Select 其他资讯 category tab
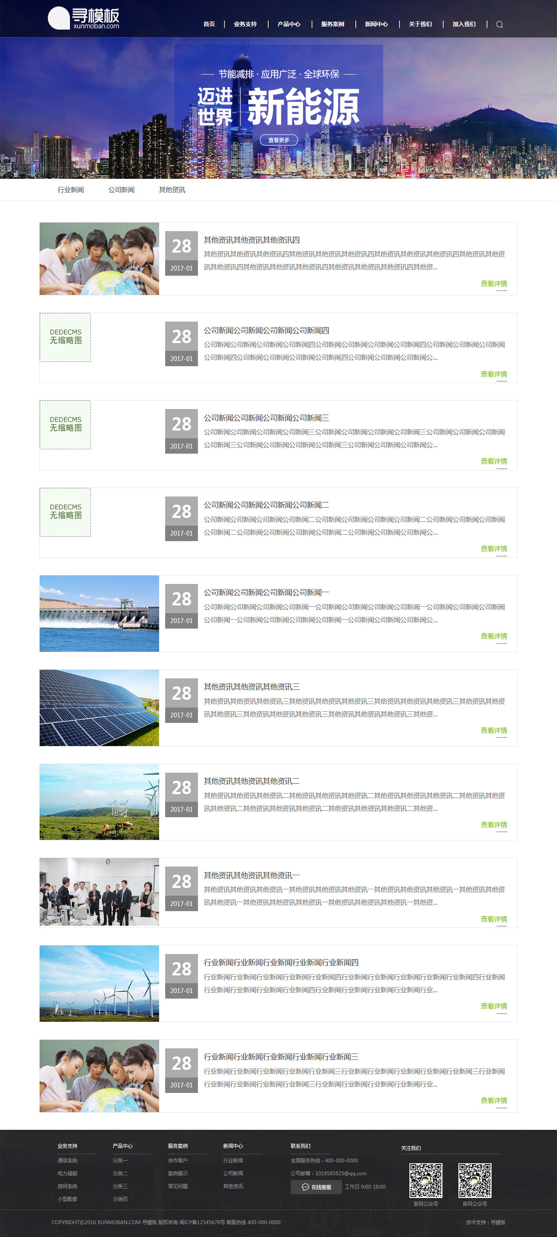 pyautogui.click(x=172, y=190)
